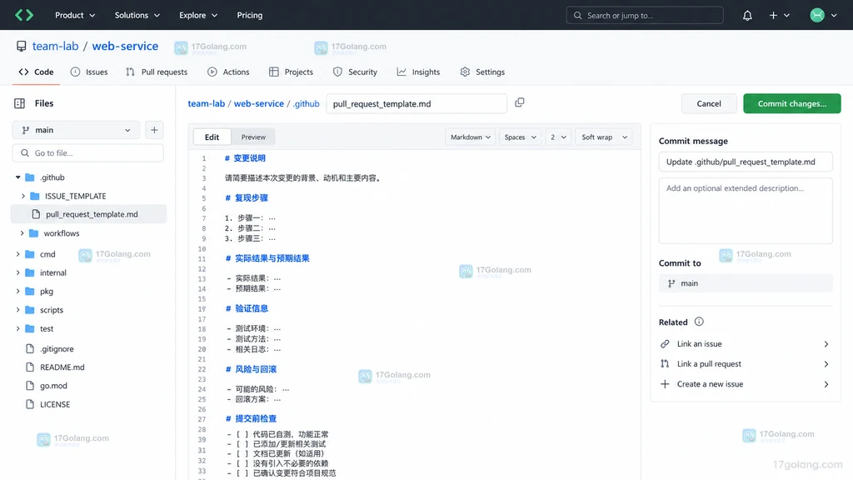The image size is (853, 480).
Task: Open the LICENSE file
Action: click(54, 404)
